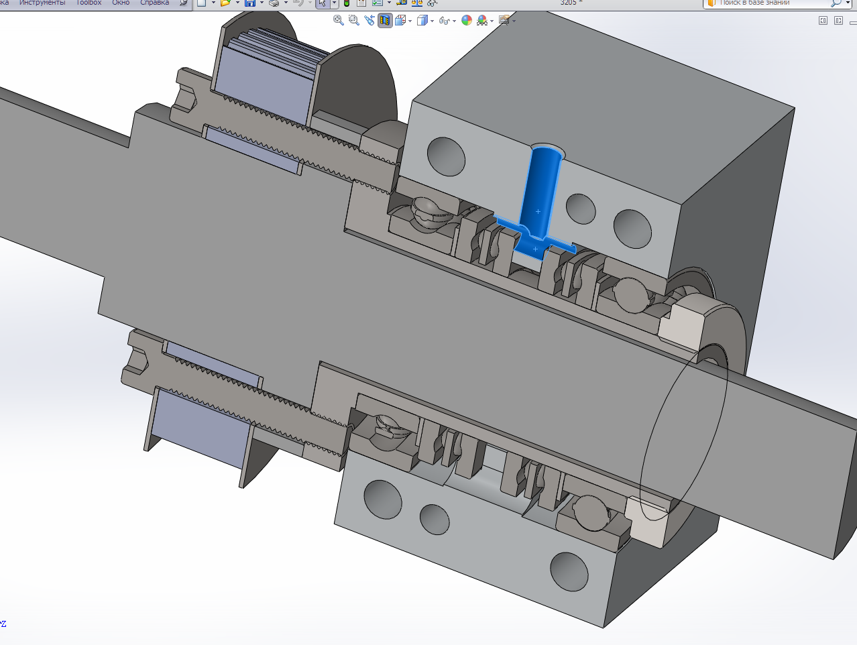Click the Edit Appearance color ball
The image size is (857, 645).
[x=467, y=21]
